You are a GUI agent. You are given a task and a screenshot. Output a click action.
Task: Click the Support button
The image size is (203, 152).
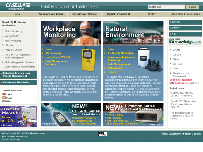185,28
